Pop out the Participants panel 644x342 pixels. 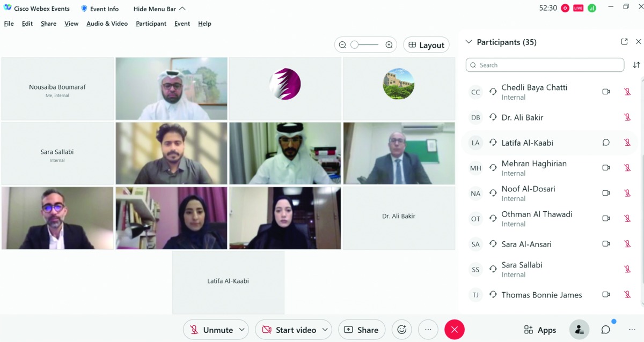coord(624,42)
